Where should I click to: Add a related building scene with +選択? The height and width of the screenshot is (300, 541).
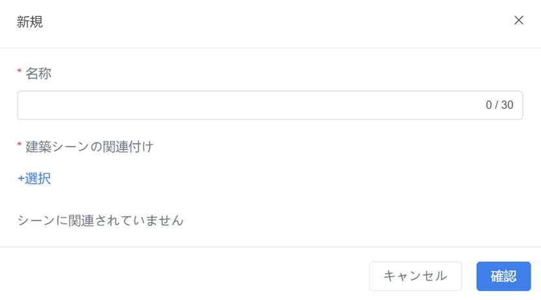pyautogui.click(x=34, y=179)
